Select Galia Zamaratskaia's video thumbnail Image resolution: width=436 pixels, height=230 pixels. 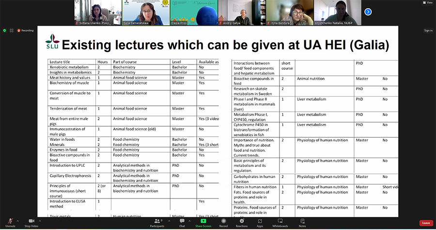[146, 13]
